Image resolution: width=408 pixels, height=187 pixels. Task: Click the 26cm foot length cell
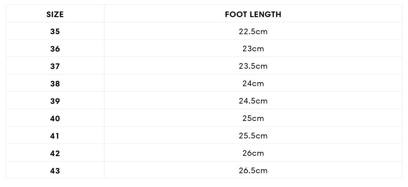point(253,153)
